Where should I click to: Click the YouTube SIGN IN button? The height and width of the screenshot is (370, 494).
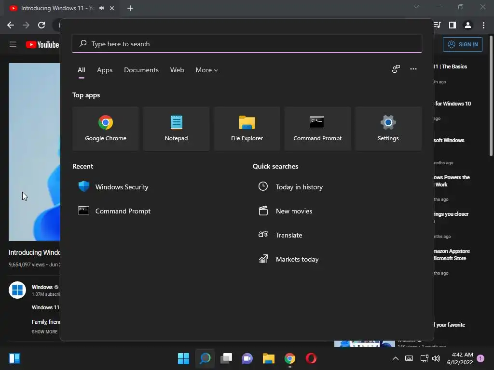[463, 44]
